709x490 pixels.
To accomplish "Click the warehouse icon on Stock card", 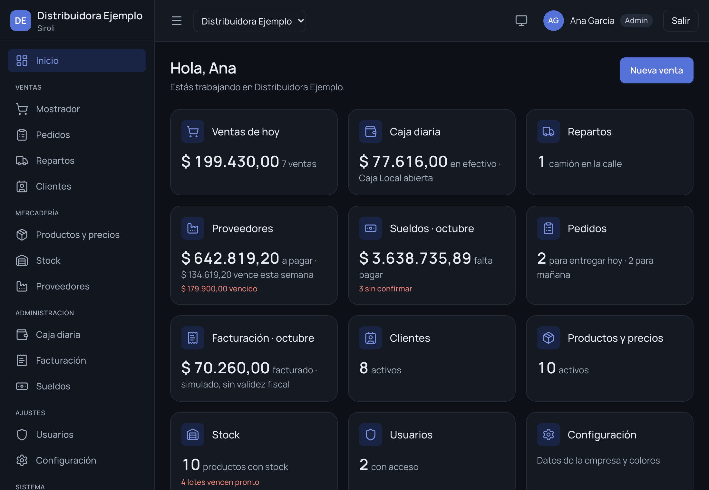I will click(193, 435).
